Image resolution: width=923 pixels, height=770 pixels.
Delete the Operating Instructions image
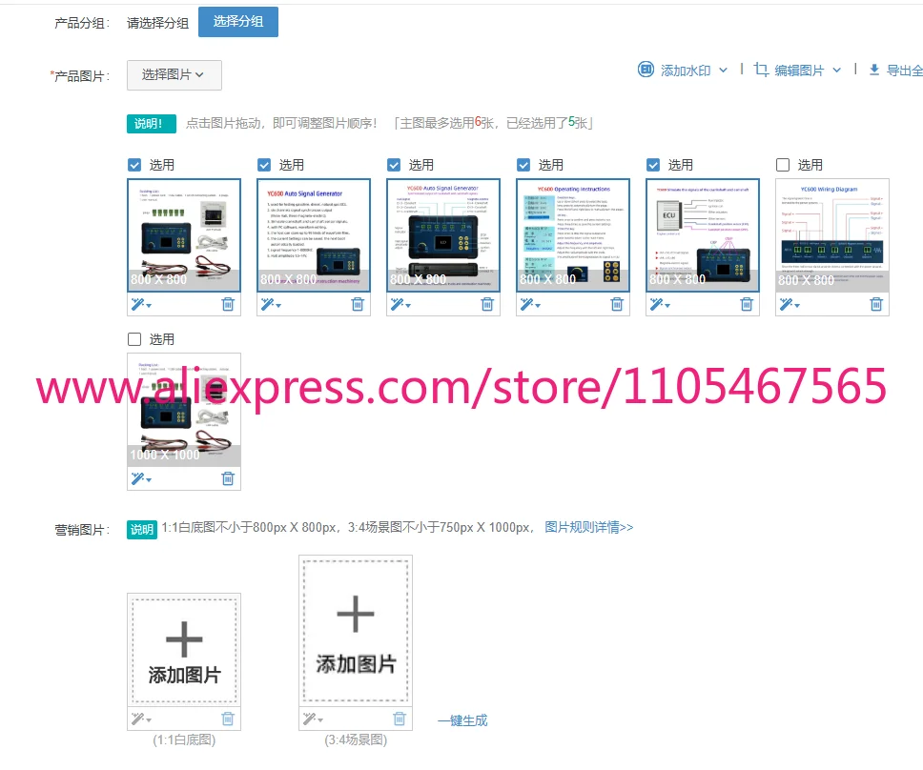click(x=617, y=304)
